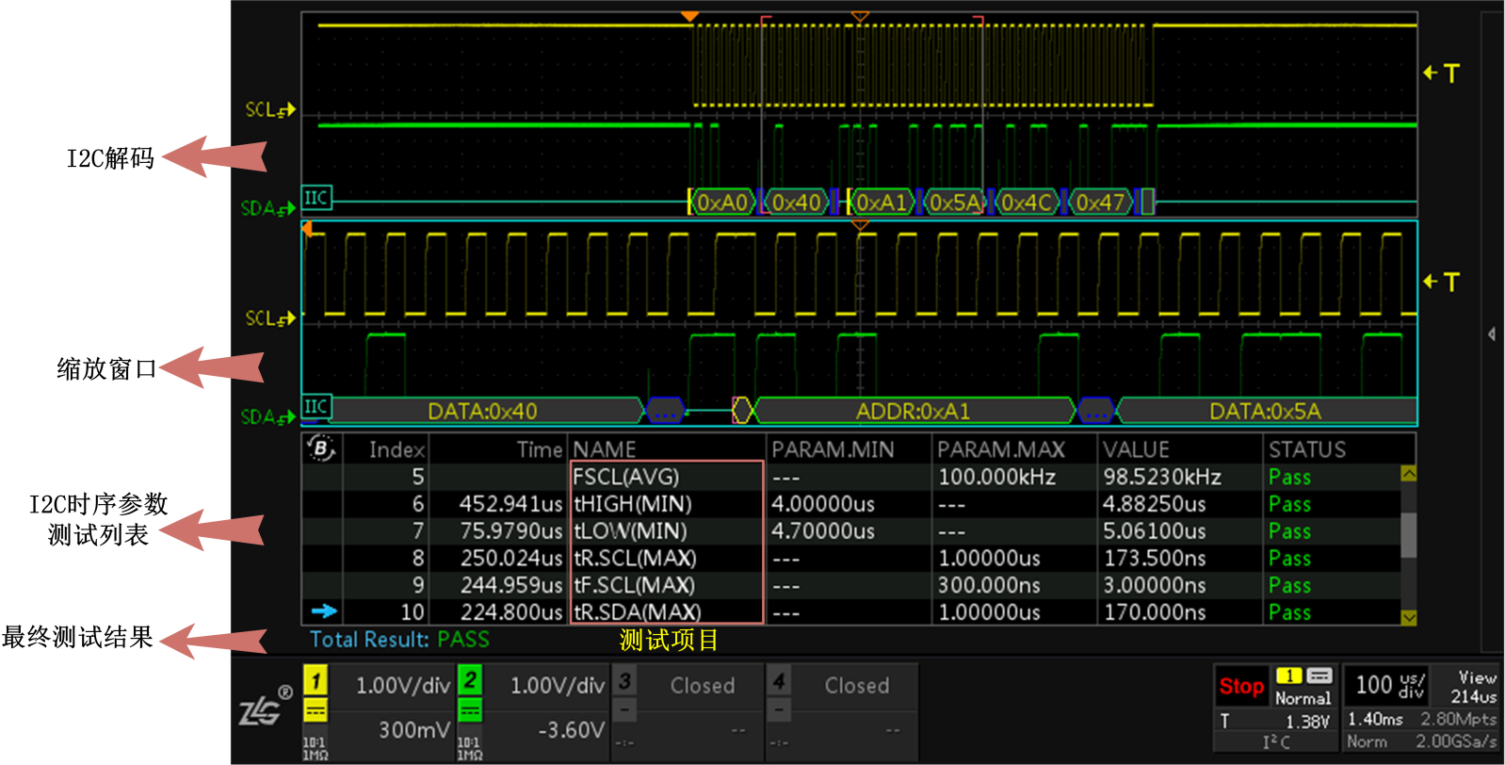Adjust channel 2 scale 1.00V/div

[x=558, y=686]
